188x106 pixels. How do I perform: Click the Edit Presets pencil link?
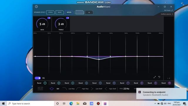[168, 11]
